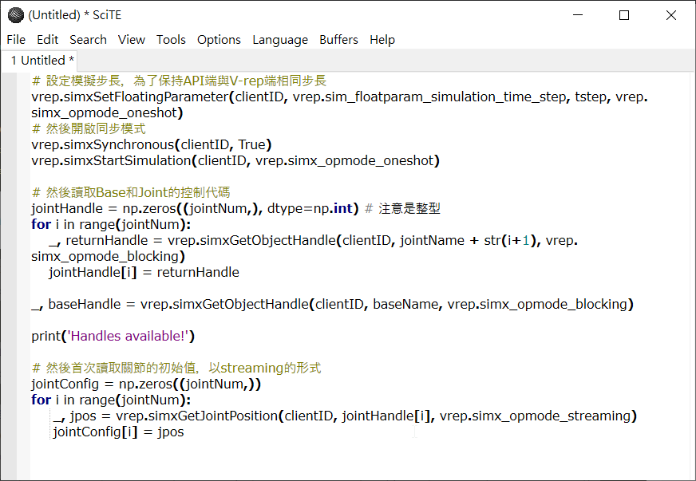Open the View menu
Viewport: 696px width, 481px height.
[x=132, y=40]
